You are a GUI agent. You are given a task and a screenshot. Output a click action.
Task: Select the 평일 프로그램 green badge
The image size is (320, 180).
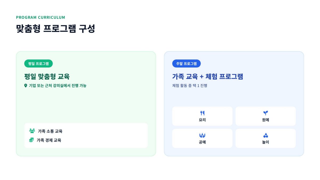pos(38,63)
